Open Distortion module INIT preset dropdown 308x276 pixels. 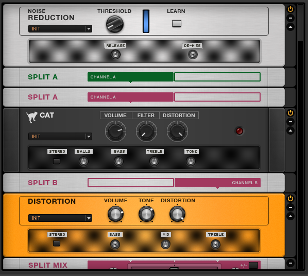[x=60, y=218]
